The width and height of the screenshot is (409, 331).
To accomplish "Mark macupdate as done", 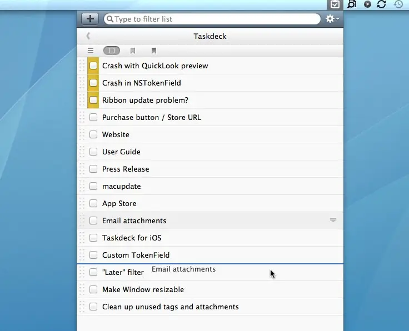I will coord(93,186).
